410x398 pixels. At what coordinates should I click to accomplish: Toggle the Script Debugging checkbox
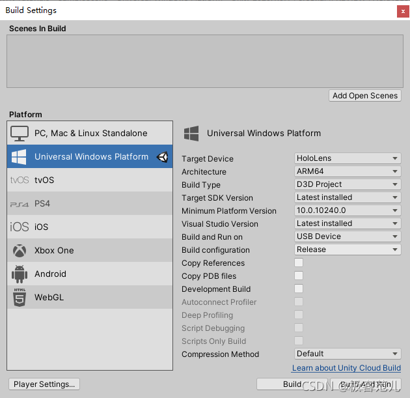(x=299, y=328)
